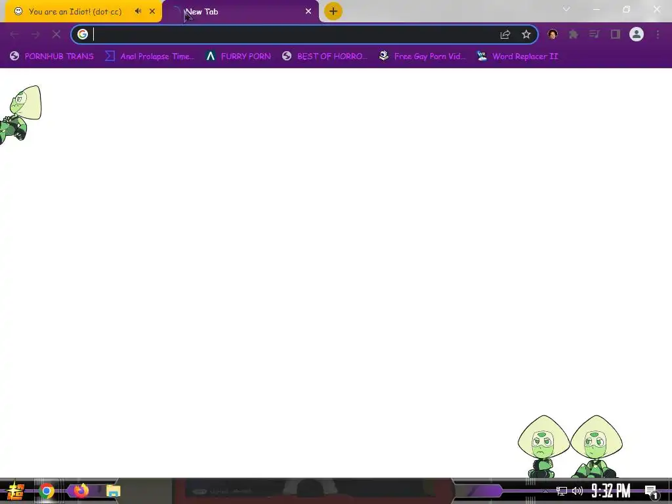
Task: Minimize the Chrome window
Action: coord(596,9)
